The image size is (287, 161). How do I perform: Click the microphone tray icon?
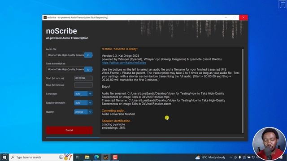point(240,157)
